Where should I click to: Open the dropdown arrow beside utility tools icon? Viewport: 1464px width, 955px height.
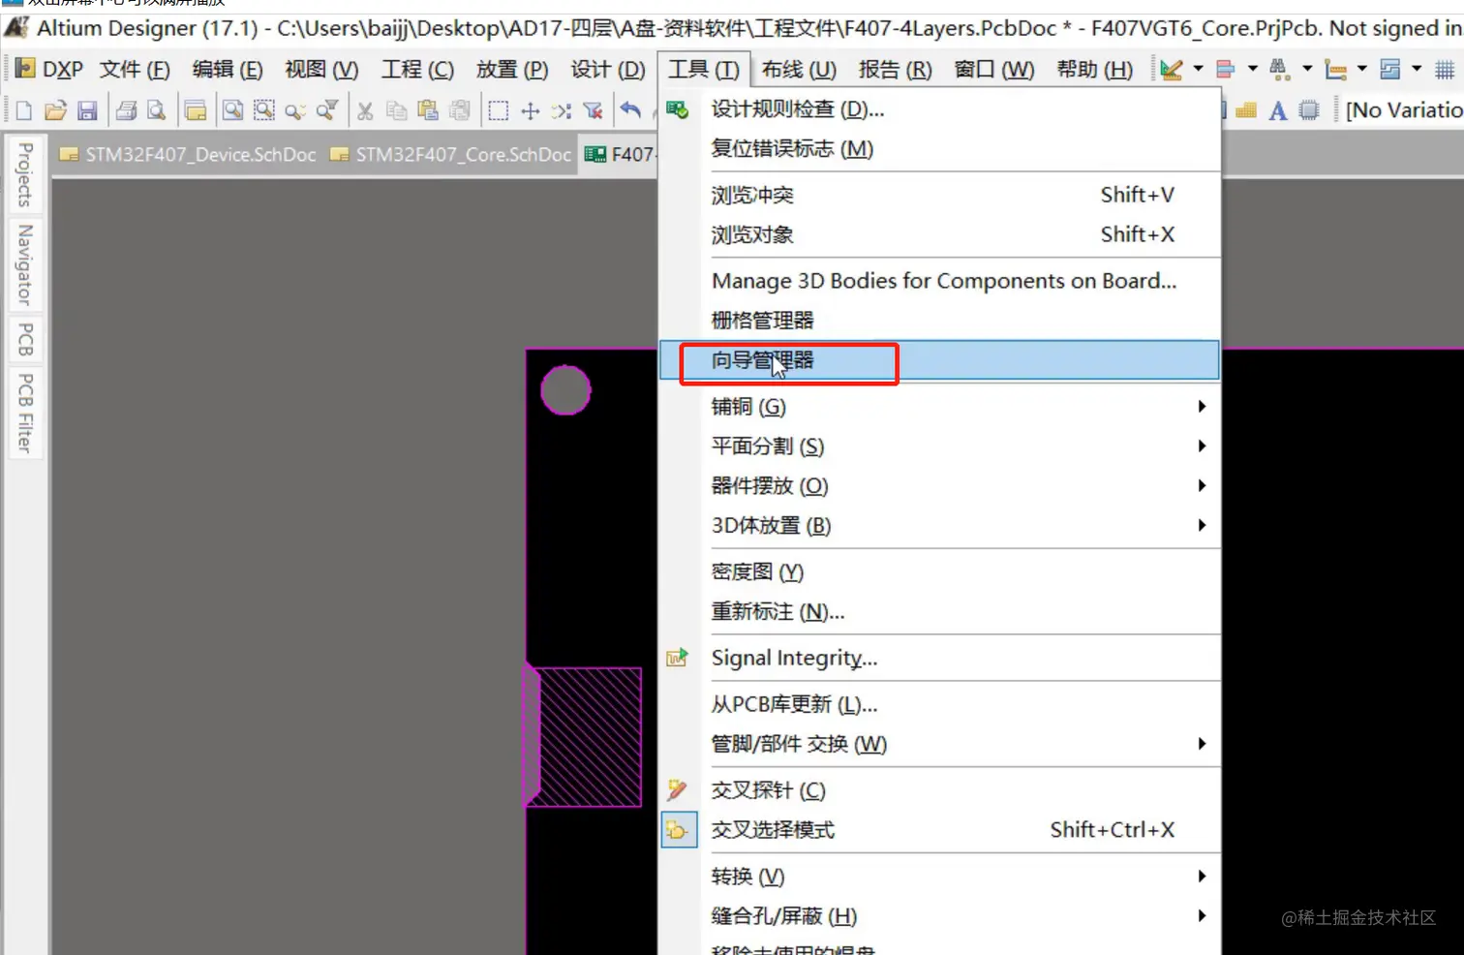(1198, 70)
